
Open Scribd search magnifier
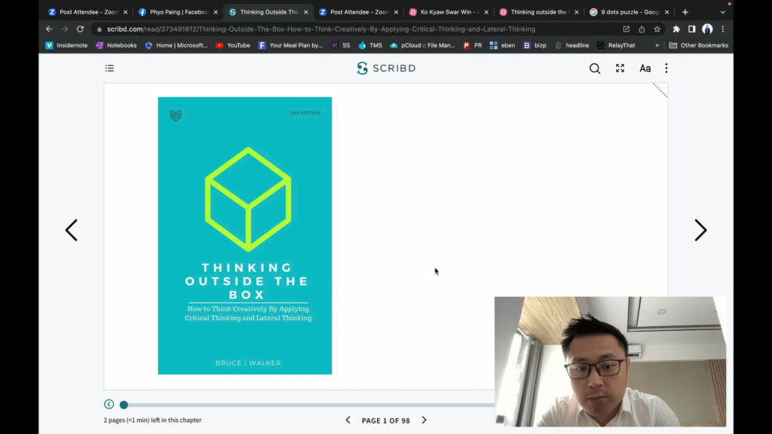click(595, 69)
